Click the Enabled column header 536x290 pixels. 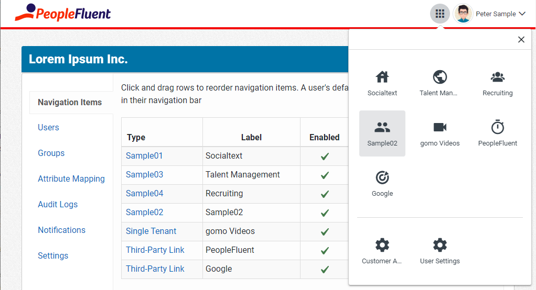coord(325,138)
